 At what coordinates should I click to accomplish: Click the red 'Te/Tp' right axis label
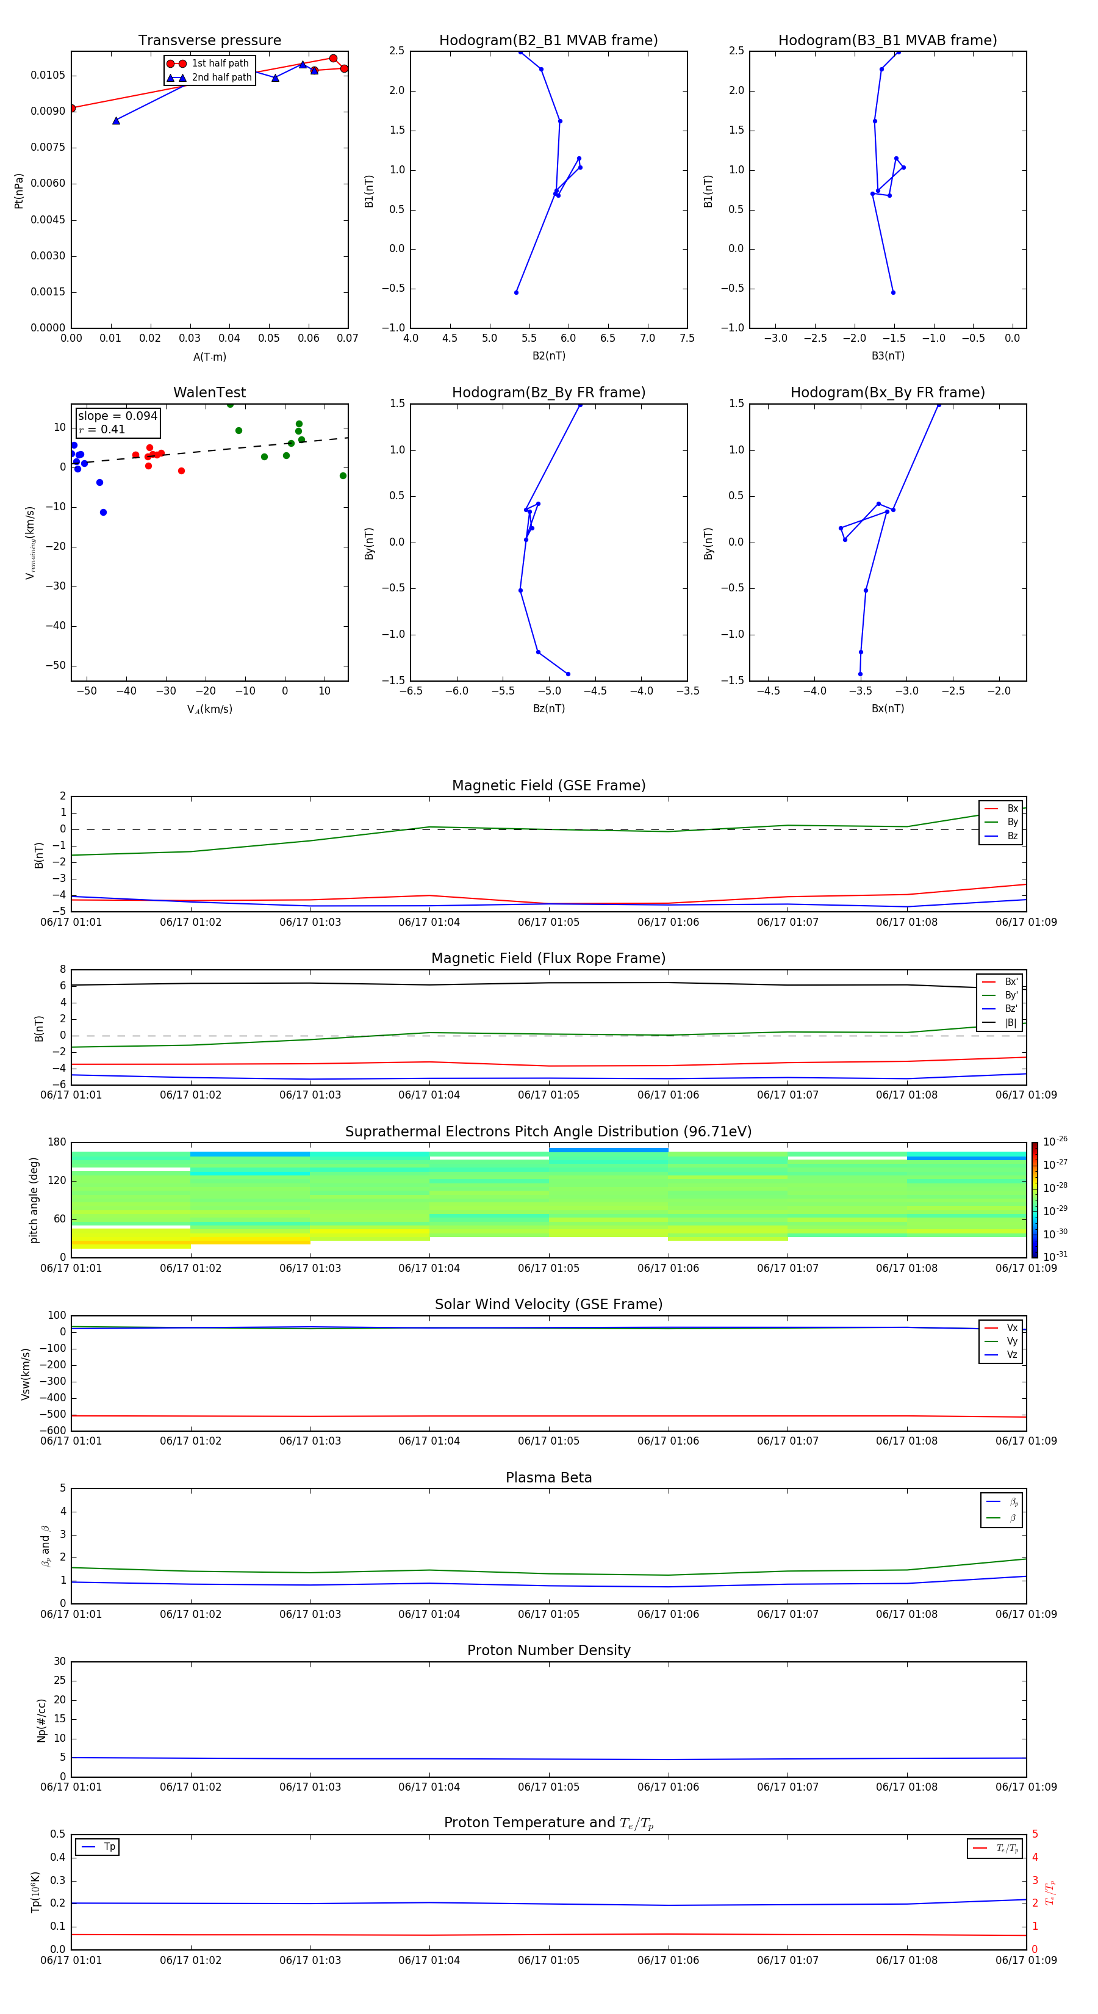[x=1050, y=1892]
